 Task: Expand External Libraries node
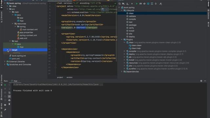click(x=5, y=62)
